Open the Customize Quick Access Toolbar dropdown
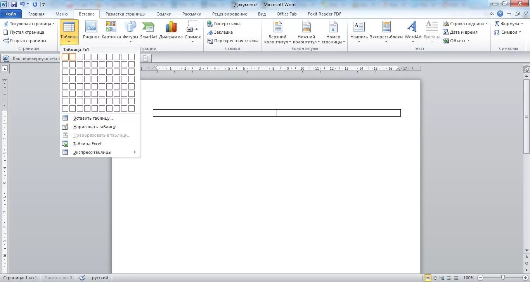 pos(43,5)
